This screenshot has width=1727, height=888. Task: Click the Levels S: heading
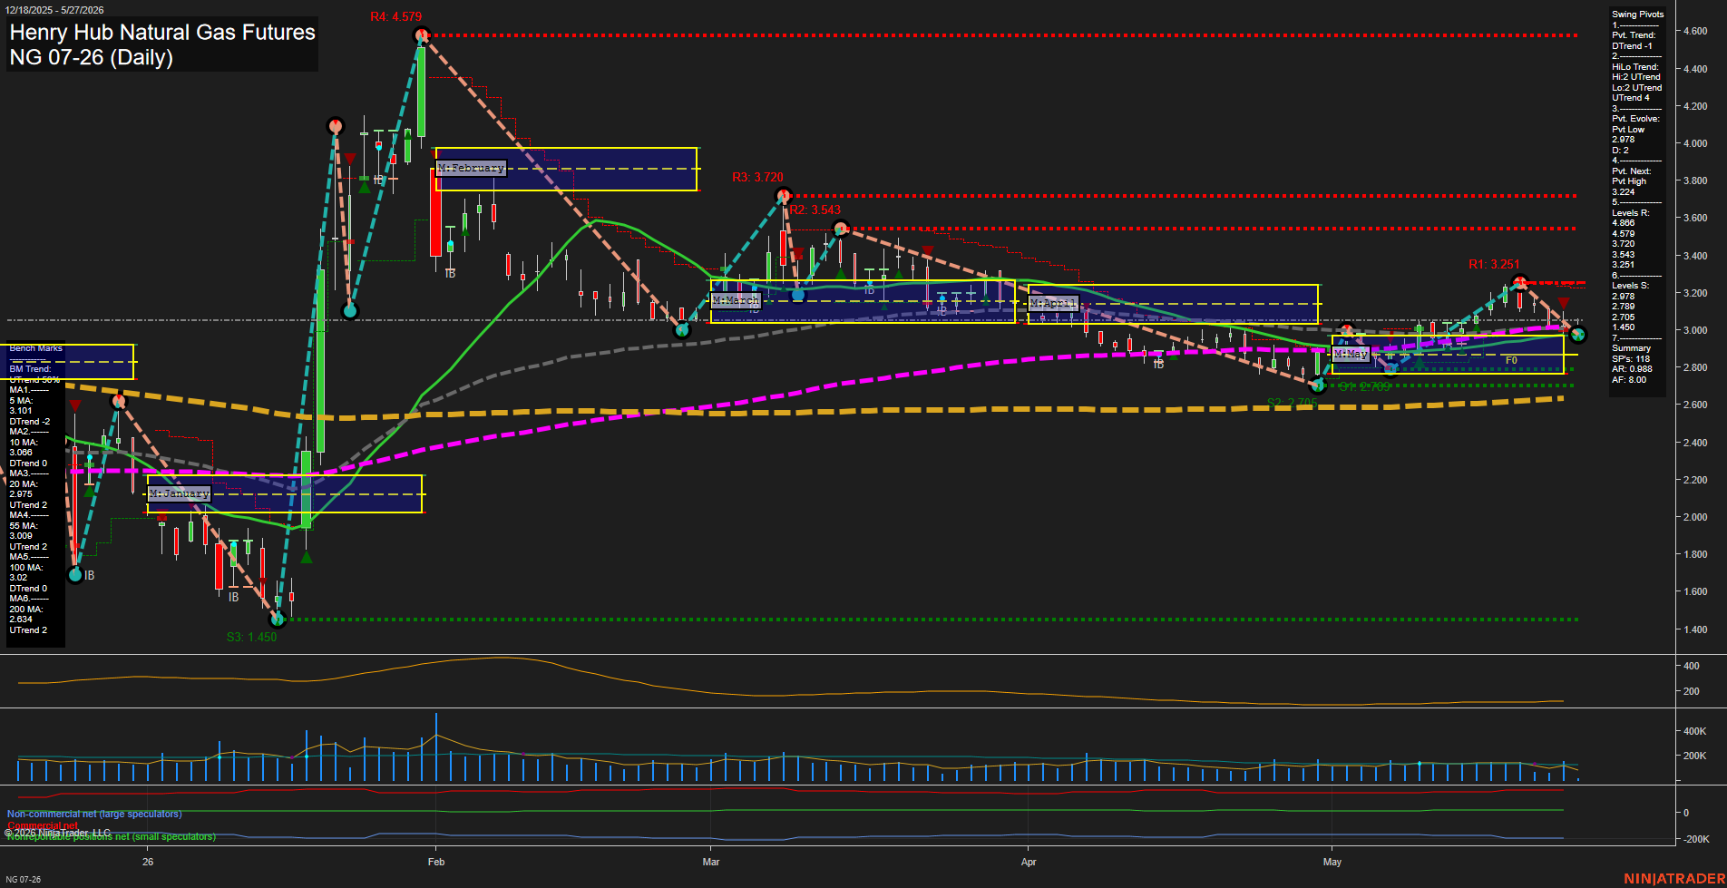coord(1631,286)
